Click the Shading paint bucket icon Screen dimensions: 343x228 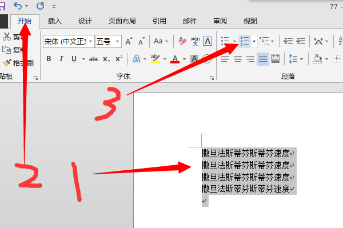(317, 59)
